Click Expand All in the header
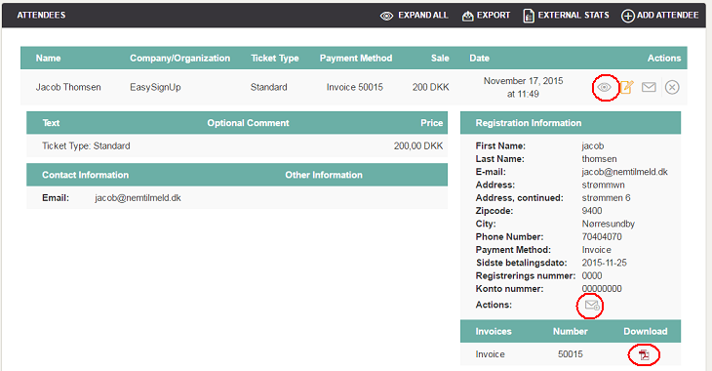 point(422,15)
